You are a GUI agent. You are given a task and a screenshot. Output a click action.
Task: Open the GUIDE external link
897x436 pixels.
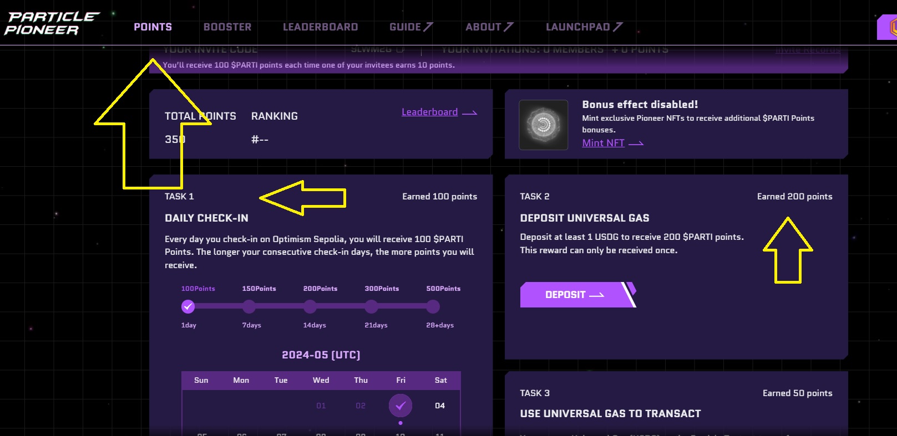pos(411,27)
